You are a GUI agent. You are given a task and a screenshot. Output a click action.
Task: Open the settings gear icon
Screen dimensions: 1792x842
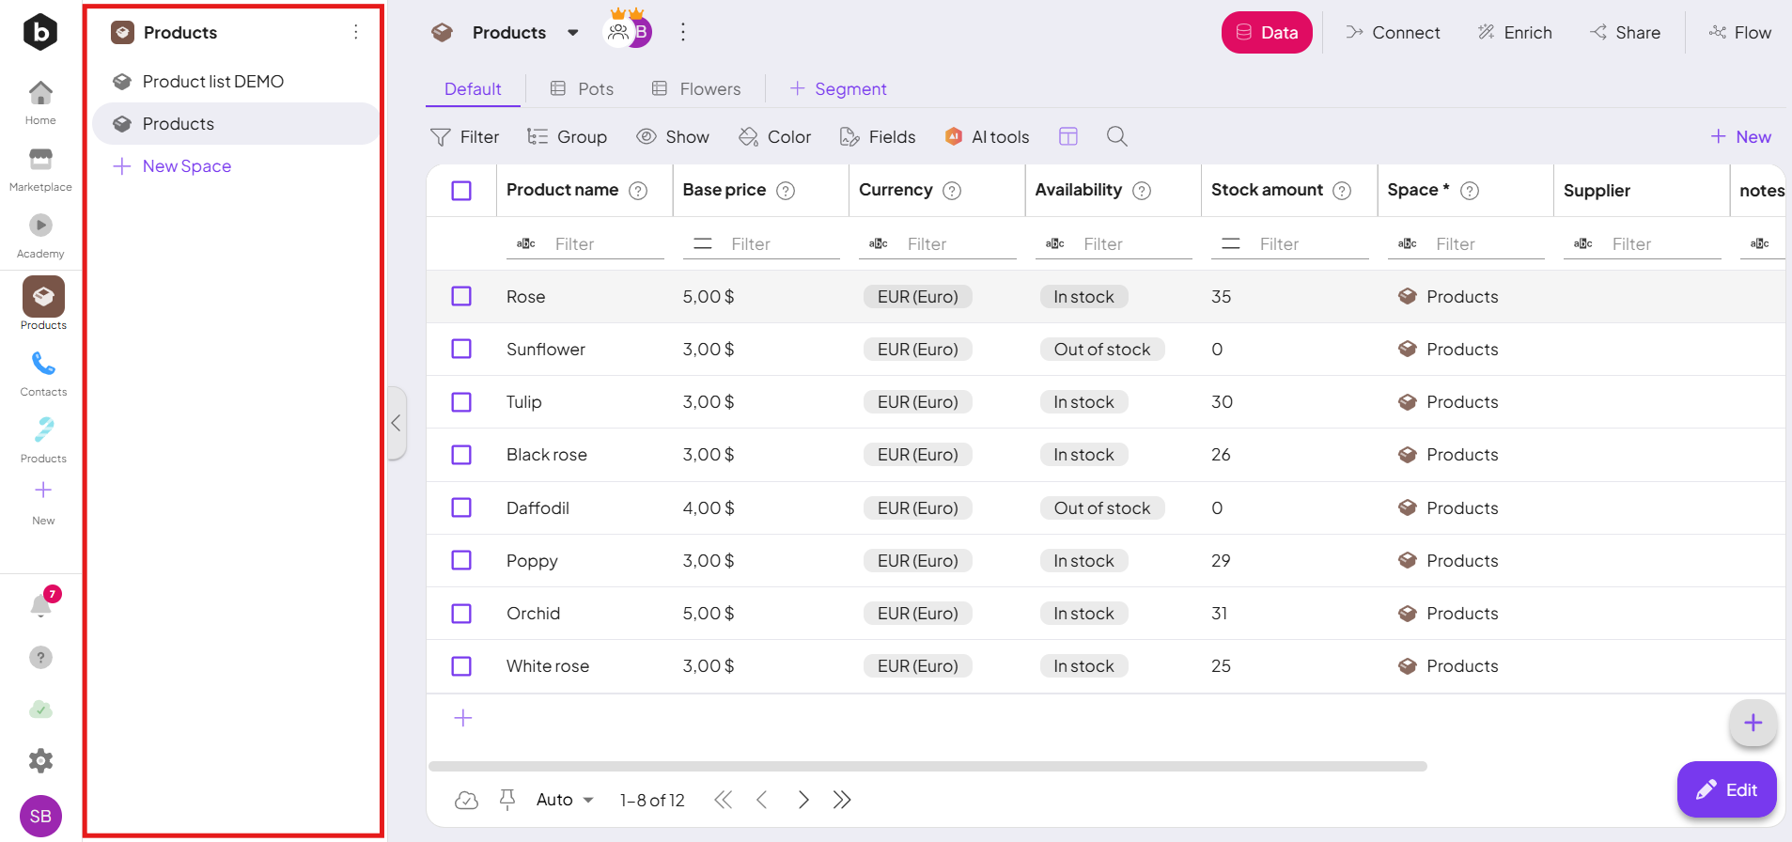(40, 760)
